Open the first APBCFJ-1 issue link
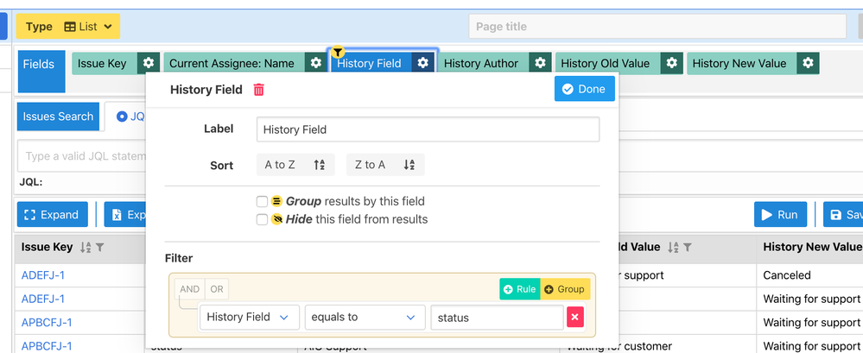Image resolution: width=863 pixels, height=353 pixels. pos(47,322)
